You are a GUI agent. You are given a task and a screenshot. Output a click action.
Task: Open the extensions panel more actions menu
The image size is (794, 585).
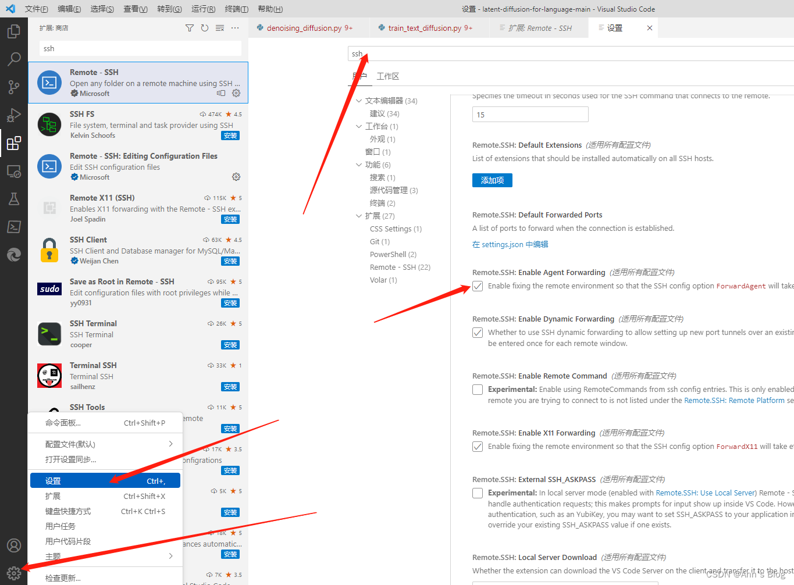point(235,28)
